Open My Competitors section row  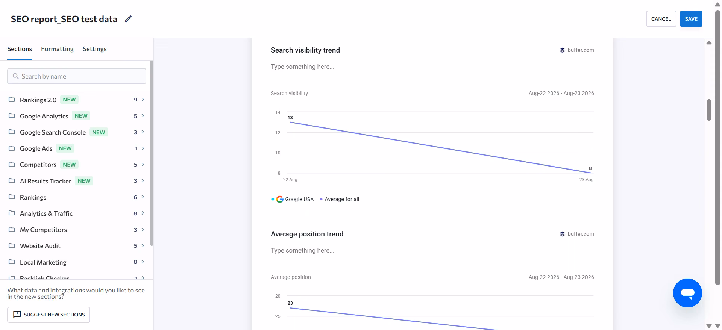point(77,229)
